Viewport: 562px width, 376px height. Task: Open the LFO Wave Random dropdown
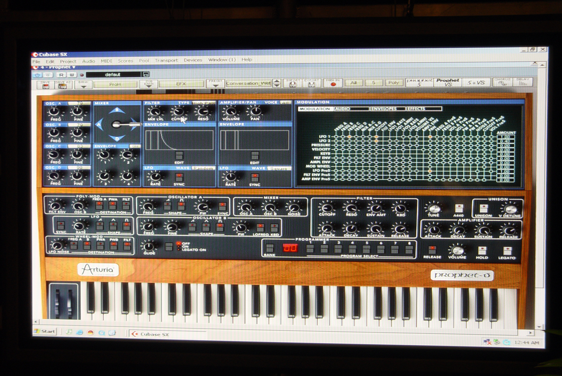203,168
